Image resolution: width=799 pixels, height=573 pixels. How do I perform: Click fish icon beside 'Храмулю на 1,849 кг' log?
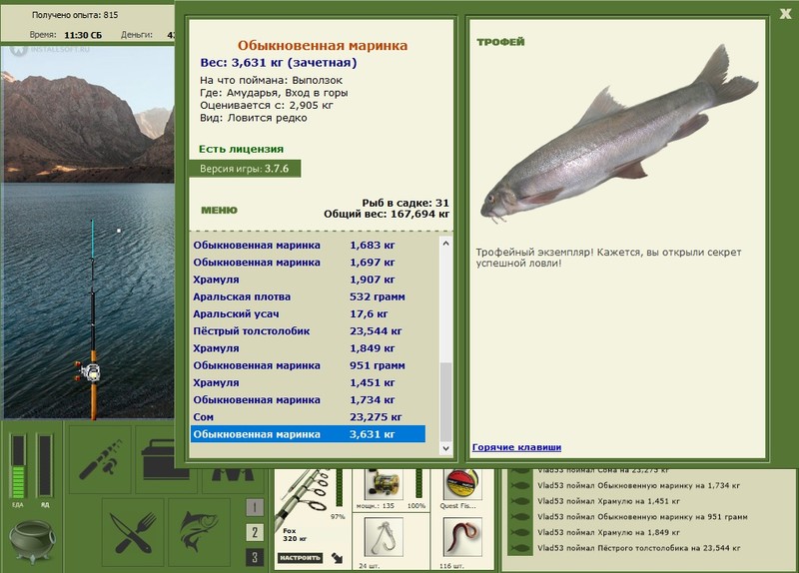[x=519, y=533]
